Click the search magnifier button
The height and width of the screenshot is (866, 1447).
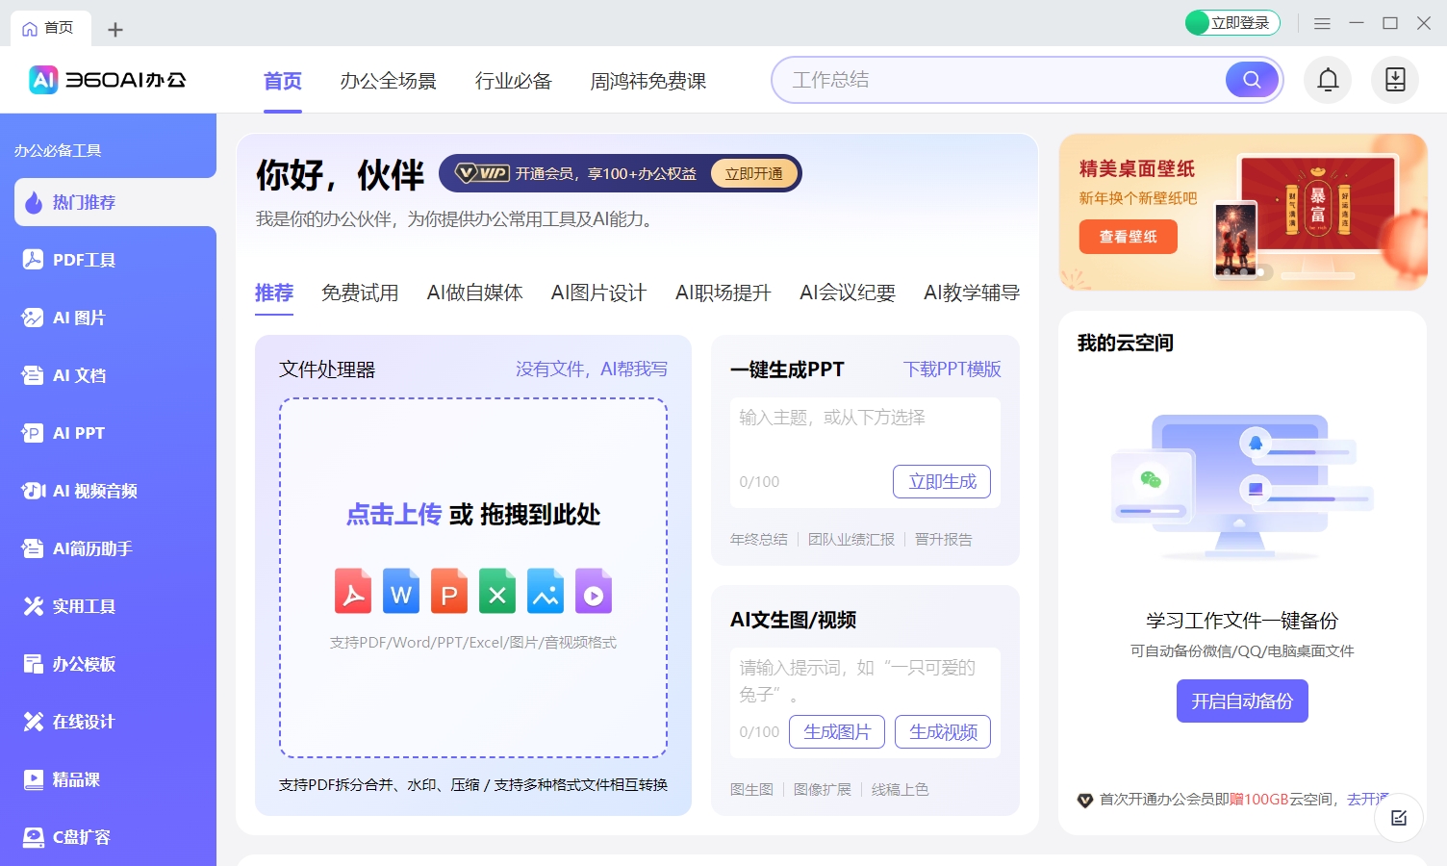pos(1252,80)
